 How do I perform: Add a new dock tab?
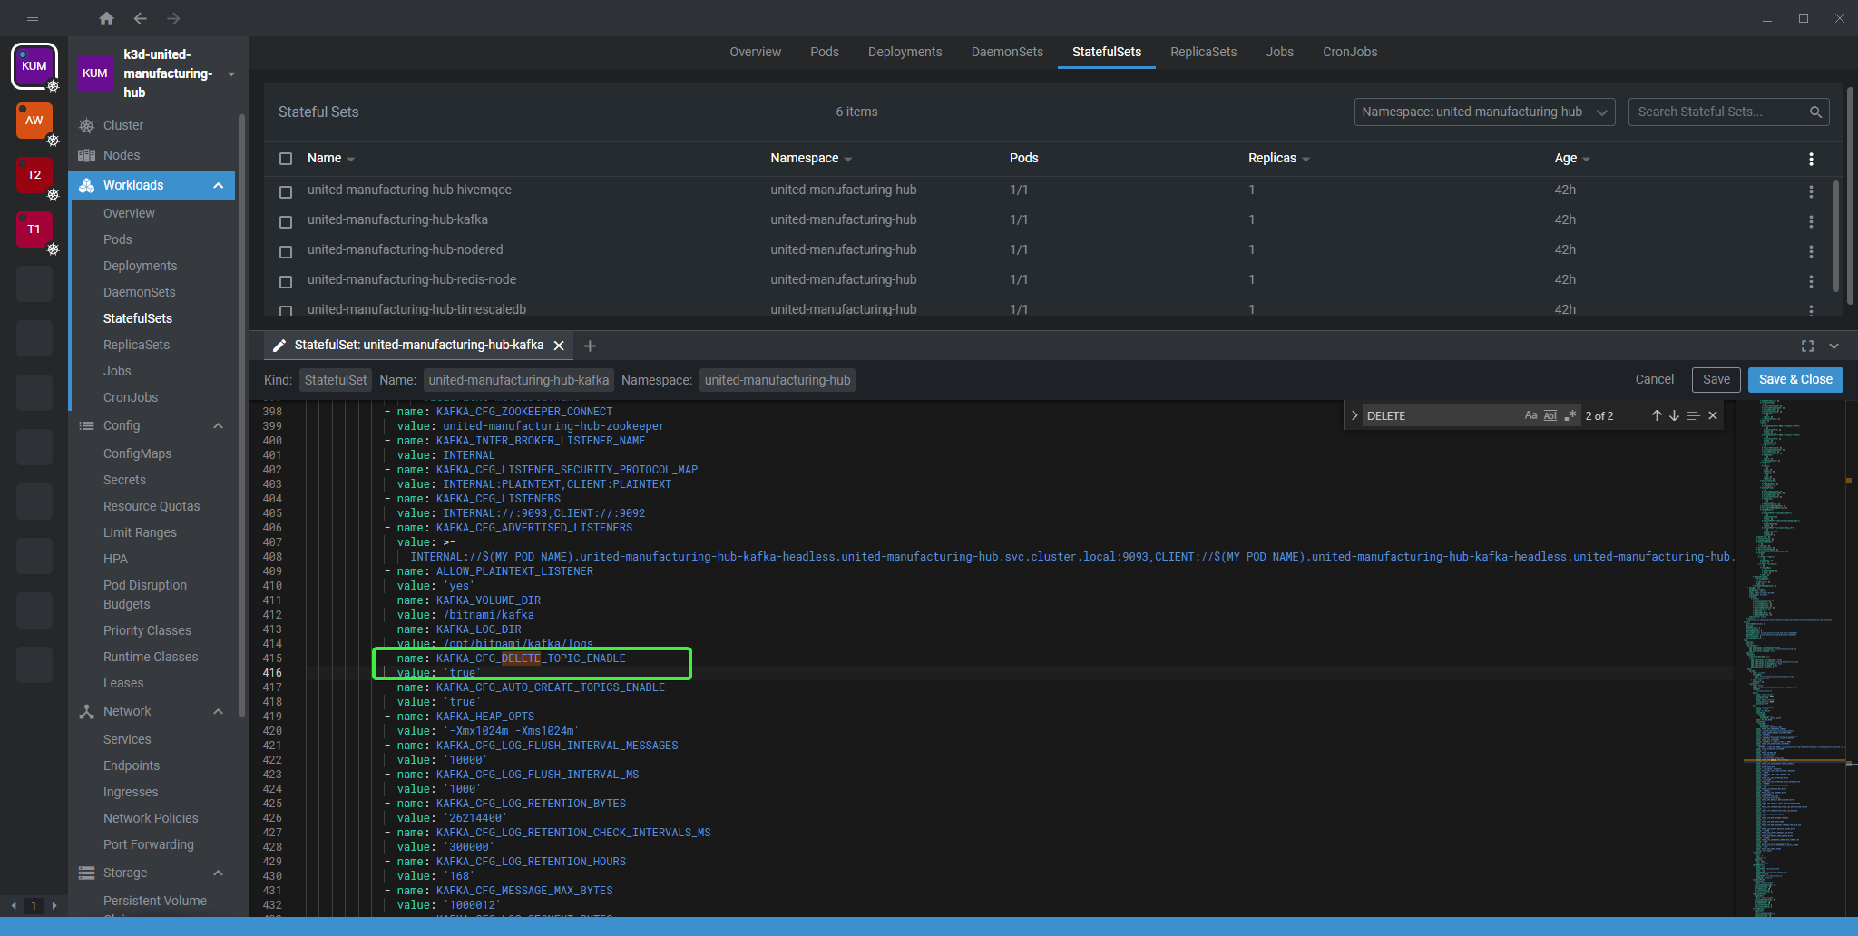pyautogui.click(x=590, y=346)
